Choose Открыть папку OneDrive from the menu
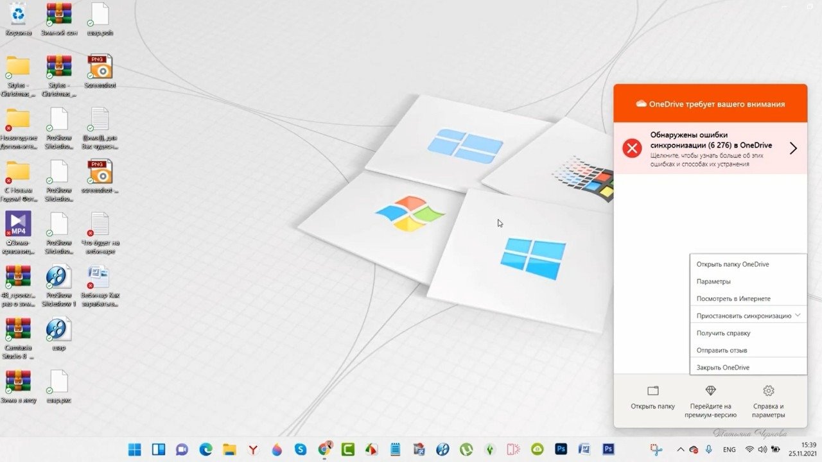The height and width of the screenshot is (462, 822). coord(748,264)
